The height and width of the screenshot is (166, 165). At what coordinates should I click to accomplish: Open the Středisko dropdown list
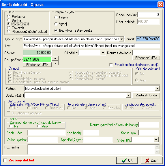pos(103,53)
